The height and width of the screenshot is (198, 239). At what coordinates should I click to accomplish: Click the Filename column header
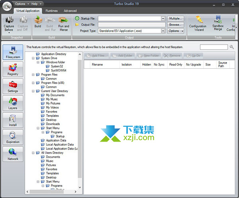pyautogui.click(x=105, y=64)
